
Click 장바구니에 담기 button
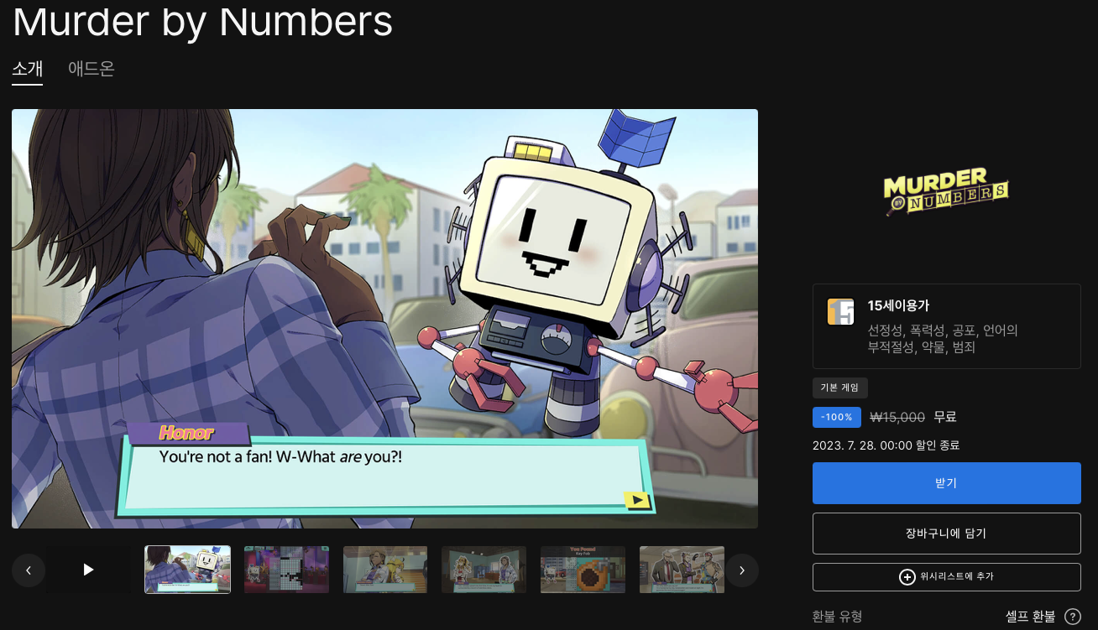pyautogui.click(x=947, y=534)
